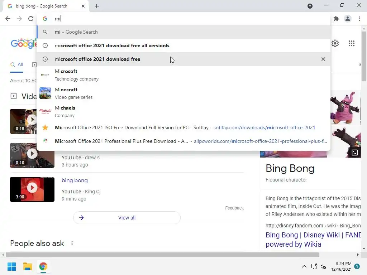Viewport: 367px width, 275px height.
Task: Click the Google logo on the page
Action: (24, 43)
